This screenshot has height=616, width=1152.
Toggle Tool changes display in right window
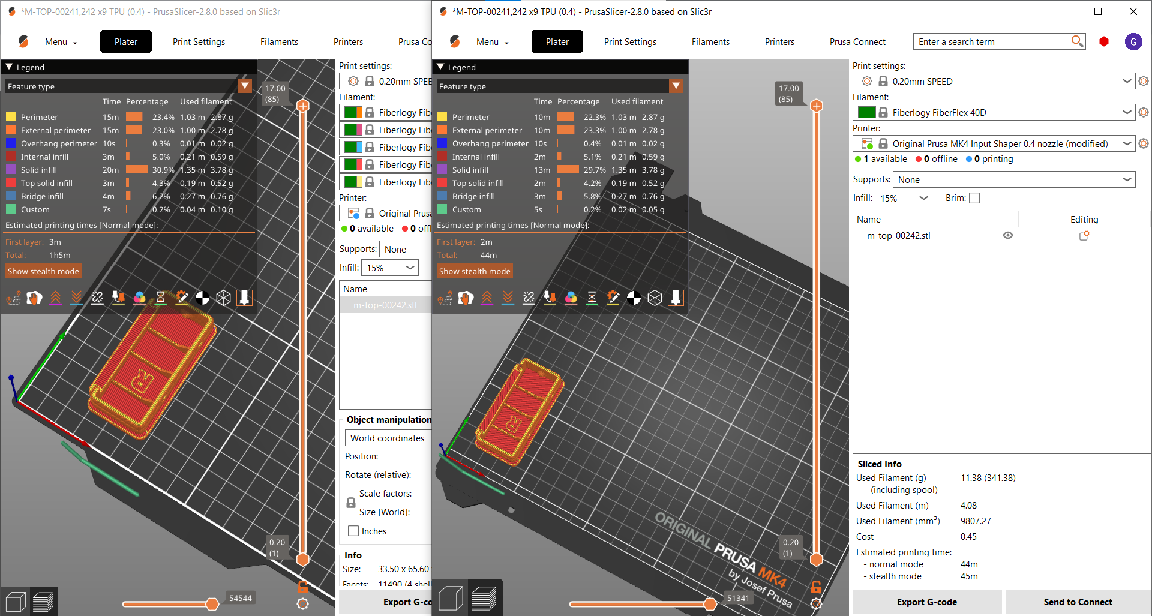click(x=550, y=298)
